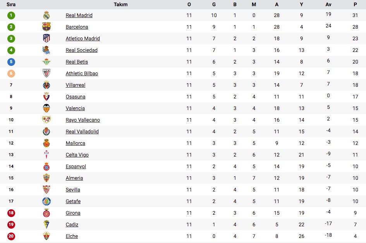Select the Villarreal yellow crest
The width and height of the screenshot is (366, 243).
point(46,85)
